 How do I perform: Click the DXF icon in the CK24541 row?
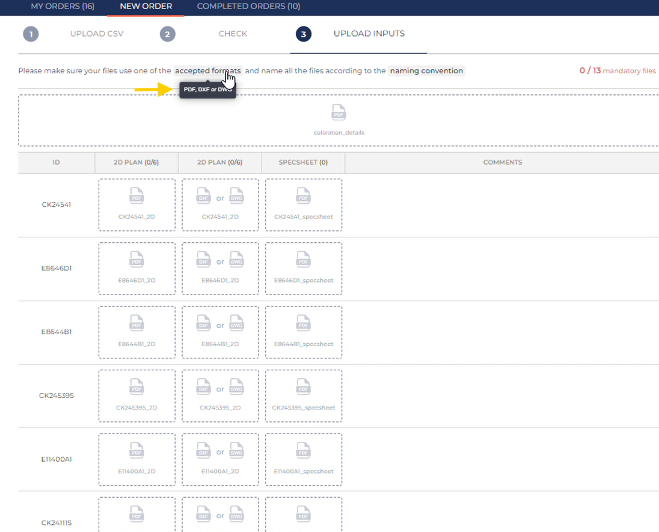(x=204, y=196)
